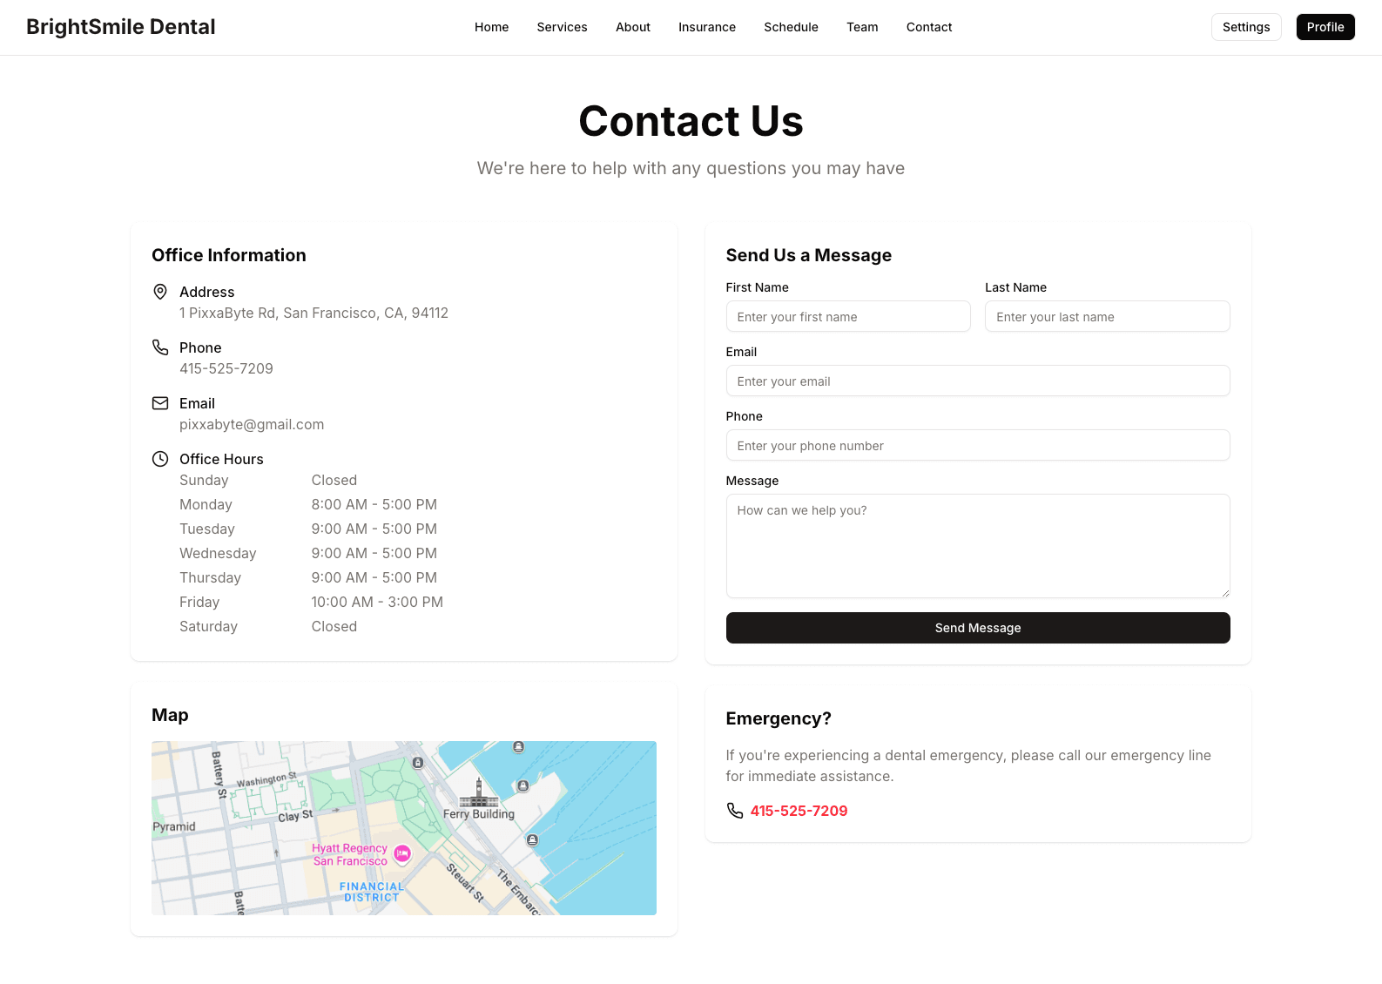The height and width of the screenshot is (984, 1382).
Task: Click the BrightSmile Dental logo
Action: (x=121, y=27)
